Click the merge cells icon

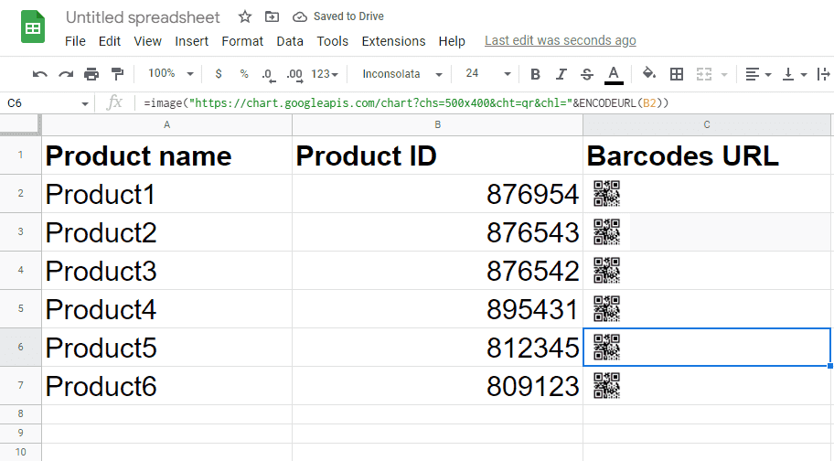[704, 74]
